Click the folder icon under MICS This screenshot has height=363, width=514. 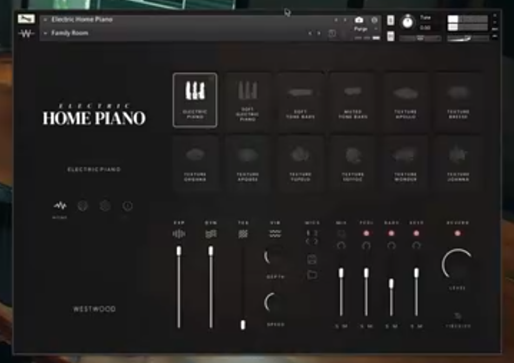pos(312,274)
